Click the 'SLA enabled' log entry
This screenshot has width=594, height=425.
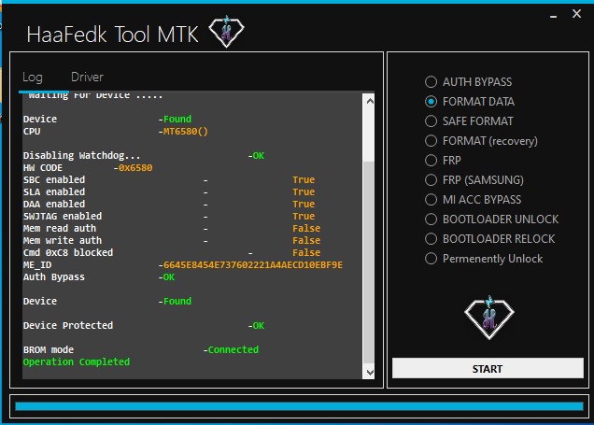[x=54, y=192]
